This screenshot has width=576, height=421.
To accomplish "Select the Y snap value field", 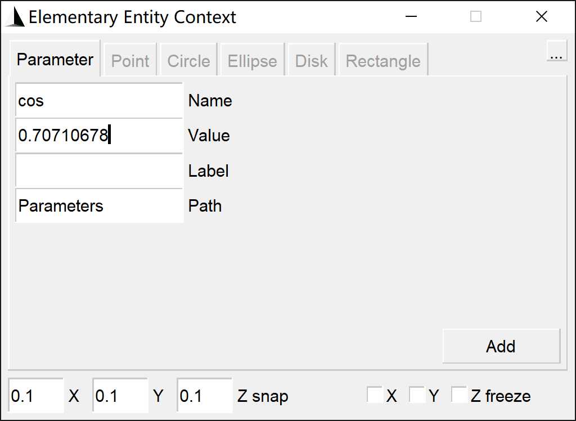I will coord(120,396).
